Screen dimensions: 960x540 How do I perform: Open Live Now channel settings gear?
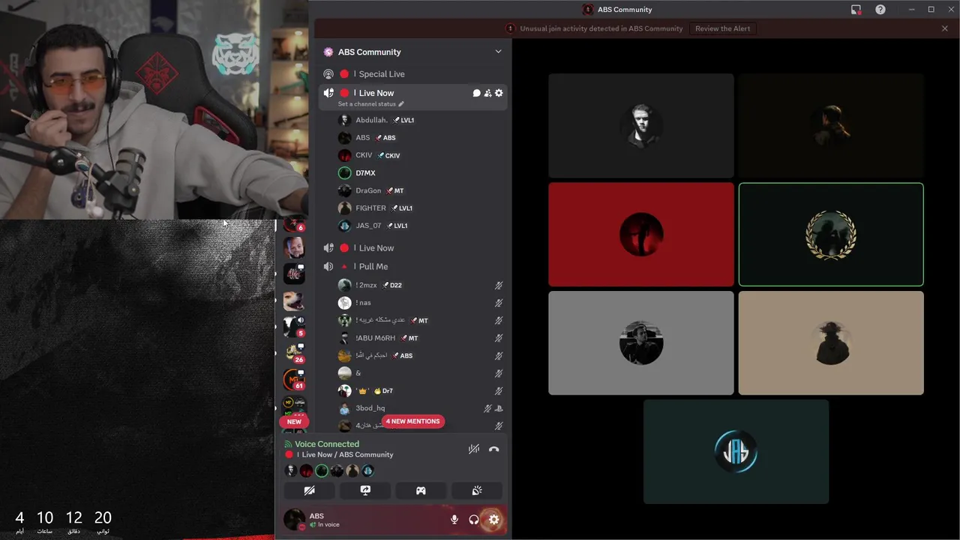499,93
